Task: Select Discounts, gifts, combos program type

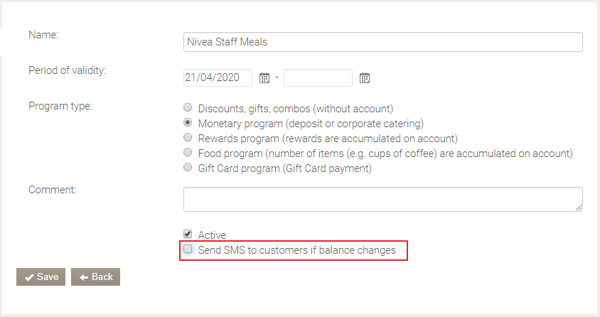Action: pos(188,108)
